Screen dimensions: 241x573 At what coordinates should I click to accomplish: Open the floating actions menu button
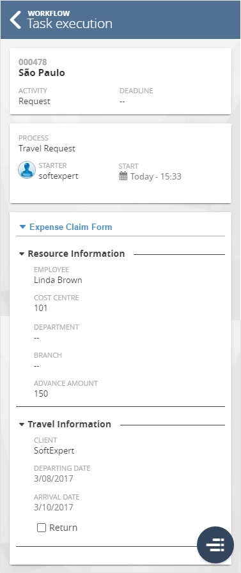pyautogui.click(x=215, y=545)
